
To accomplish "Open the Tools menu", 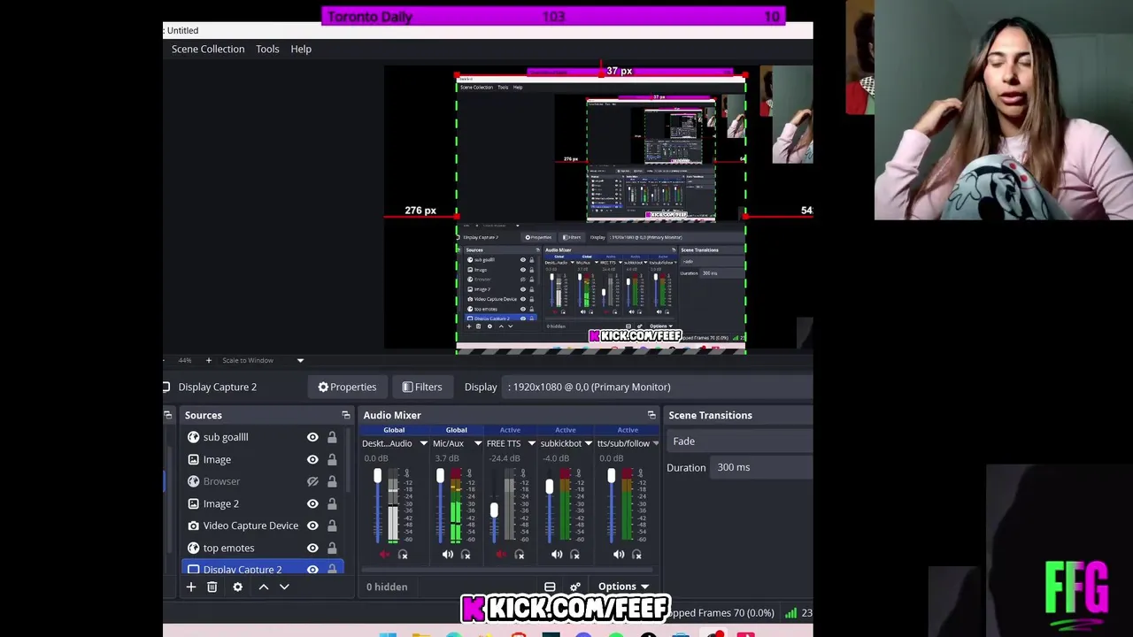I will coord(267,49).
